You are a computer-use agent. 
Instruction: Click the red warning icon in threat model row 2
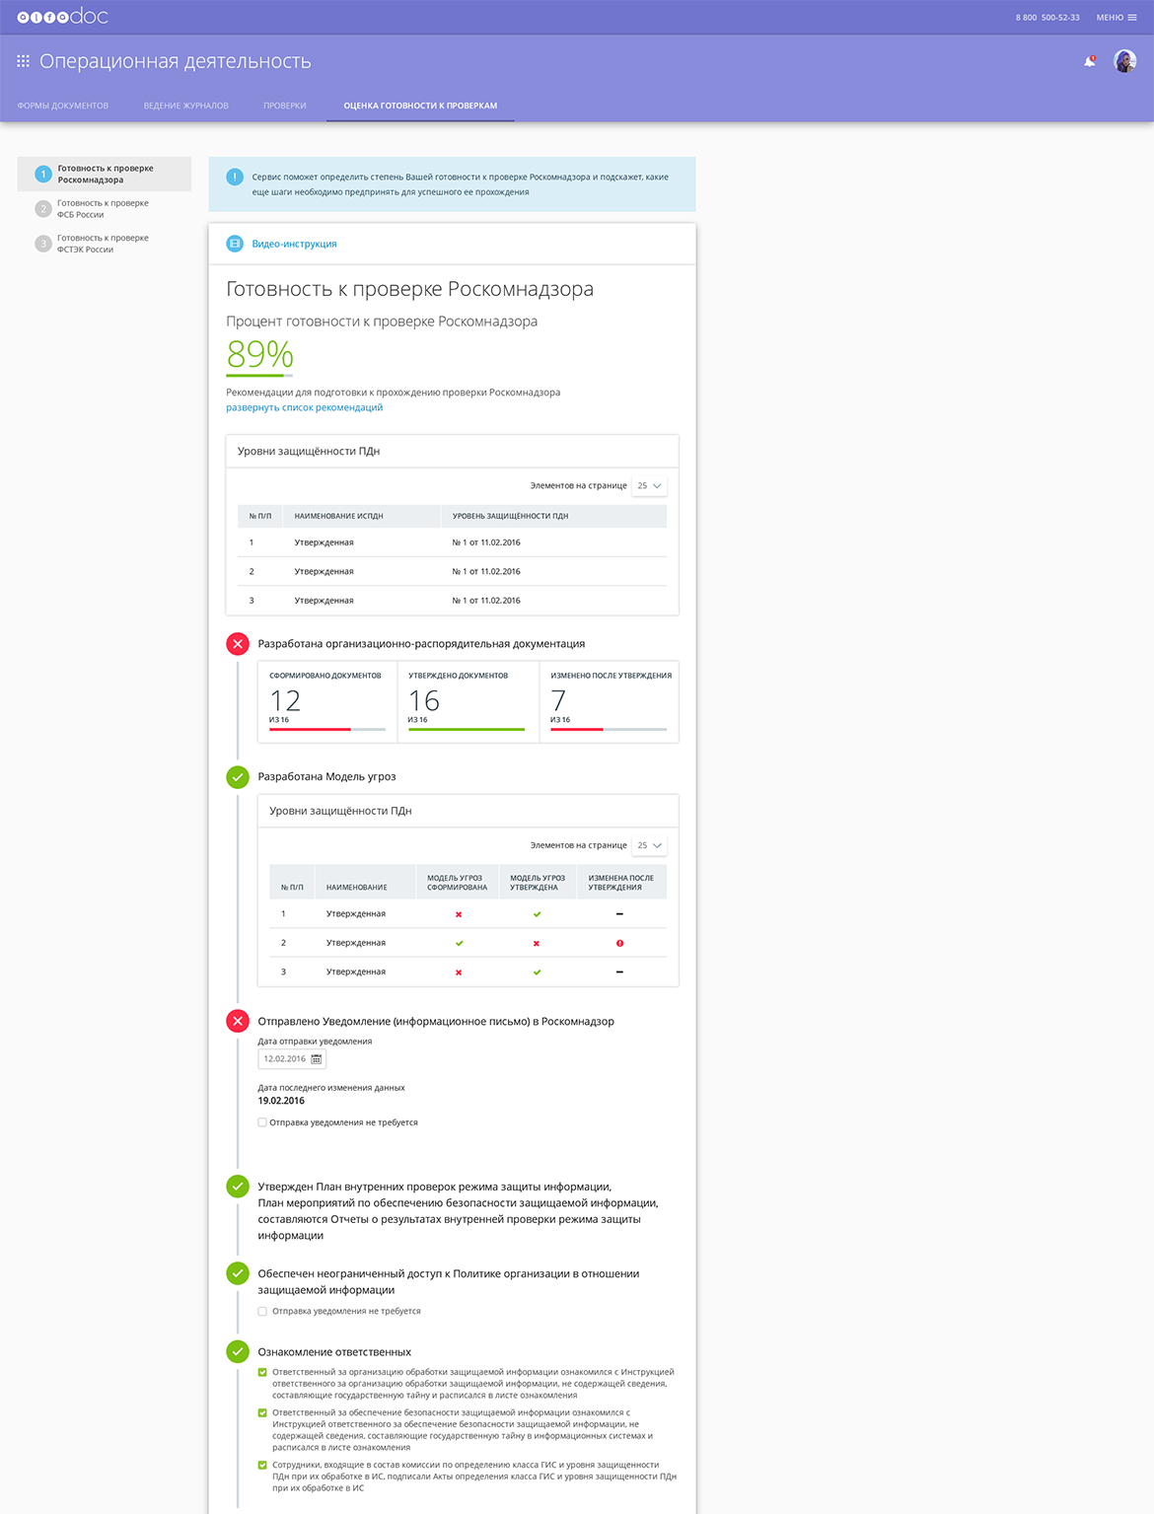[x=619, y=944]
